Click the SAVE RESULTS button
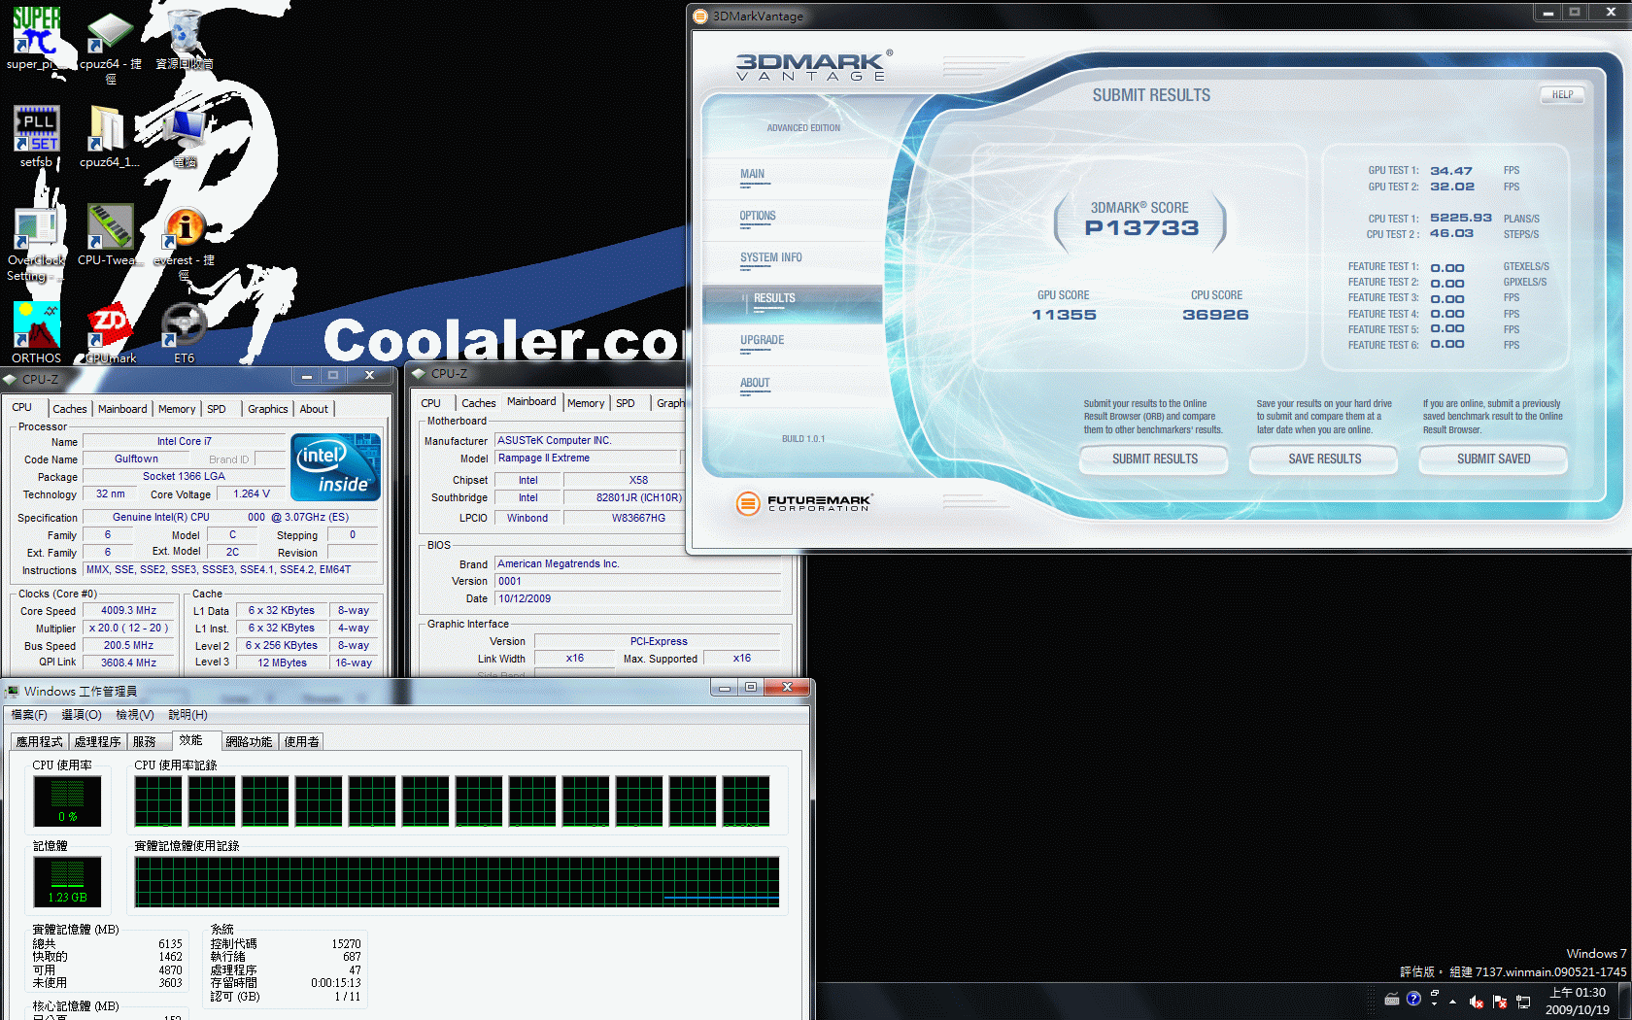Viewport: 1632px width, 1020px height. [x=1324, y=459]
